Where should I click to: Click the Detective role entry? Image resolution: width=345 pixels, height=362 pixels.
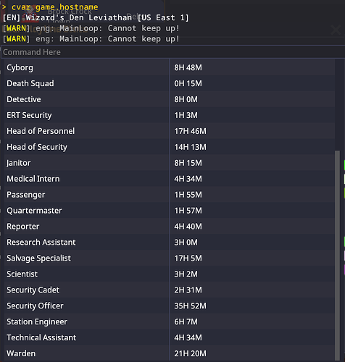point(24,99)
